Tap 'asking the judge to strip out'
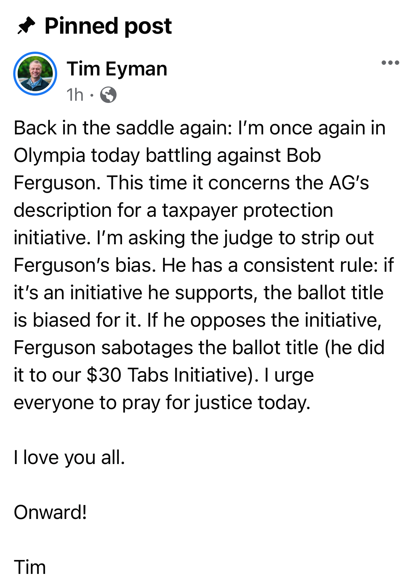 click(x=251, y=238)
